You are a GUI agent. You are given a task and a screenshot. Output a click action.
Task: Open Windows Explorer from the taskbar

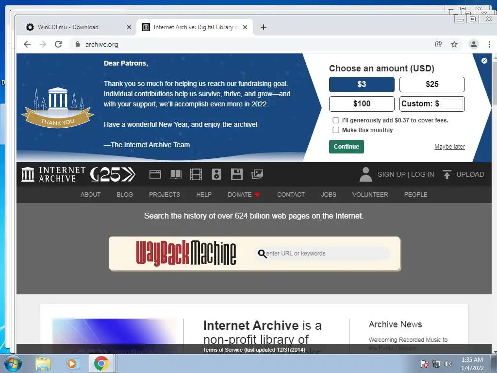[43, 363]
